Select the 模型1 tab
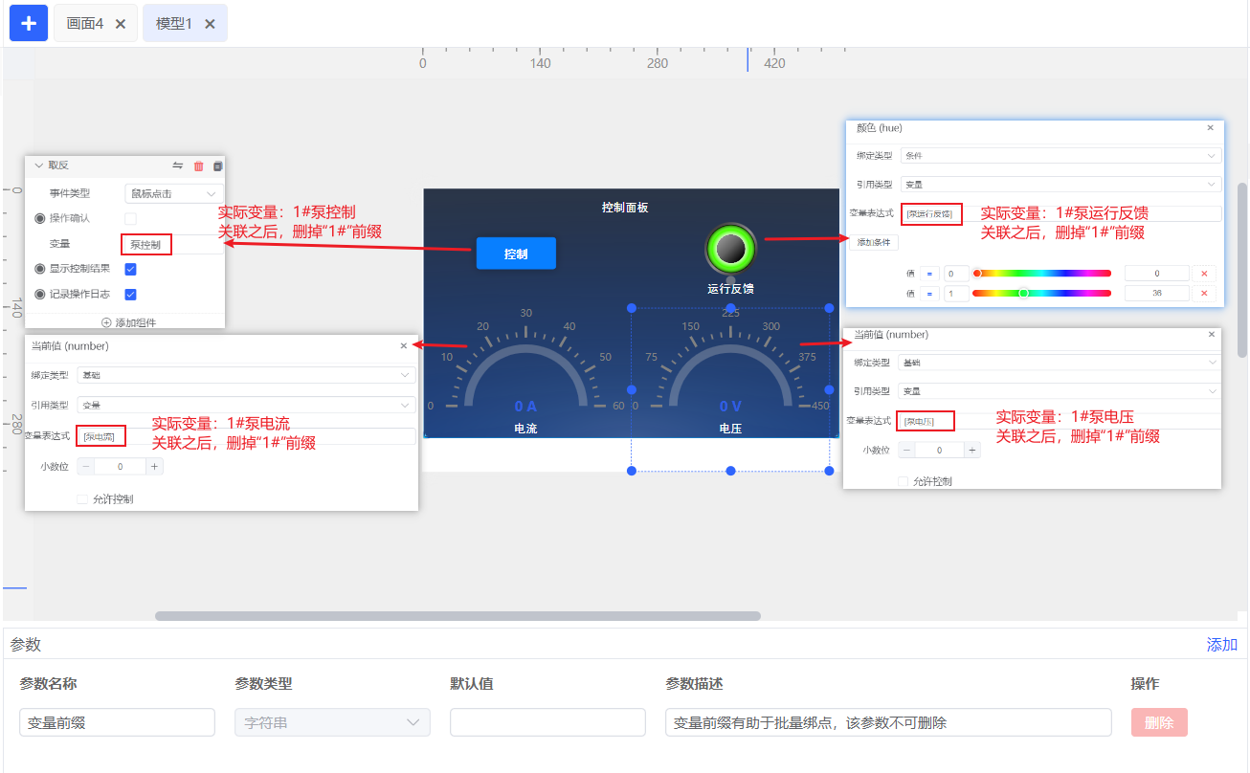The image size is (1250, 773). point(173,24)
